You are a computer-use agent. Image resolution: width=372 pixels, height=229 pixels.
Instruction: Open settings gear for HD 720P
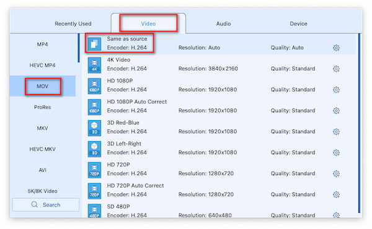[x=336, y=173]
